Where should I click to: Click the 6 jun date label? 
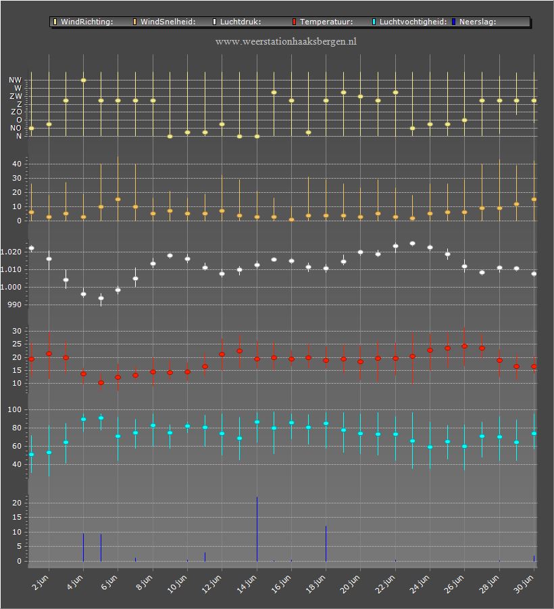109,583
